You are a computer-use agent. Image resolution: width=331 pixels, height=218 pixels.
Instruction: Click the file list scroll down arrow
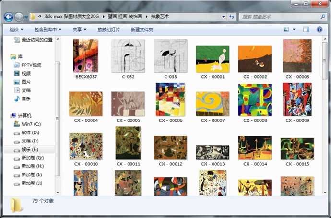click(x=325, y=193)
